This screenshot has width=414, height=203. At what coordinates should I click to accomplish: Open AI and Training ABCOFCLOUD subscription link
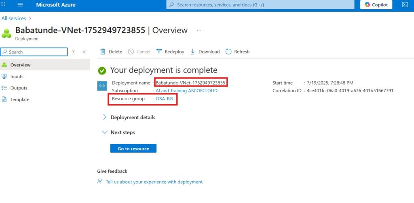[x=186, y=91]
